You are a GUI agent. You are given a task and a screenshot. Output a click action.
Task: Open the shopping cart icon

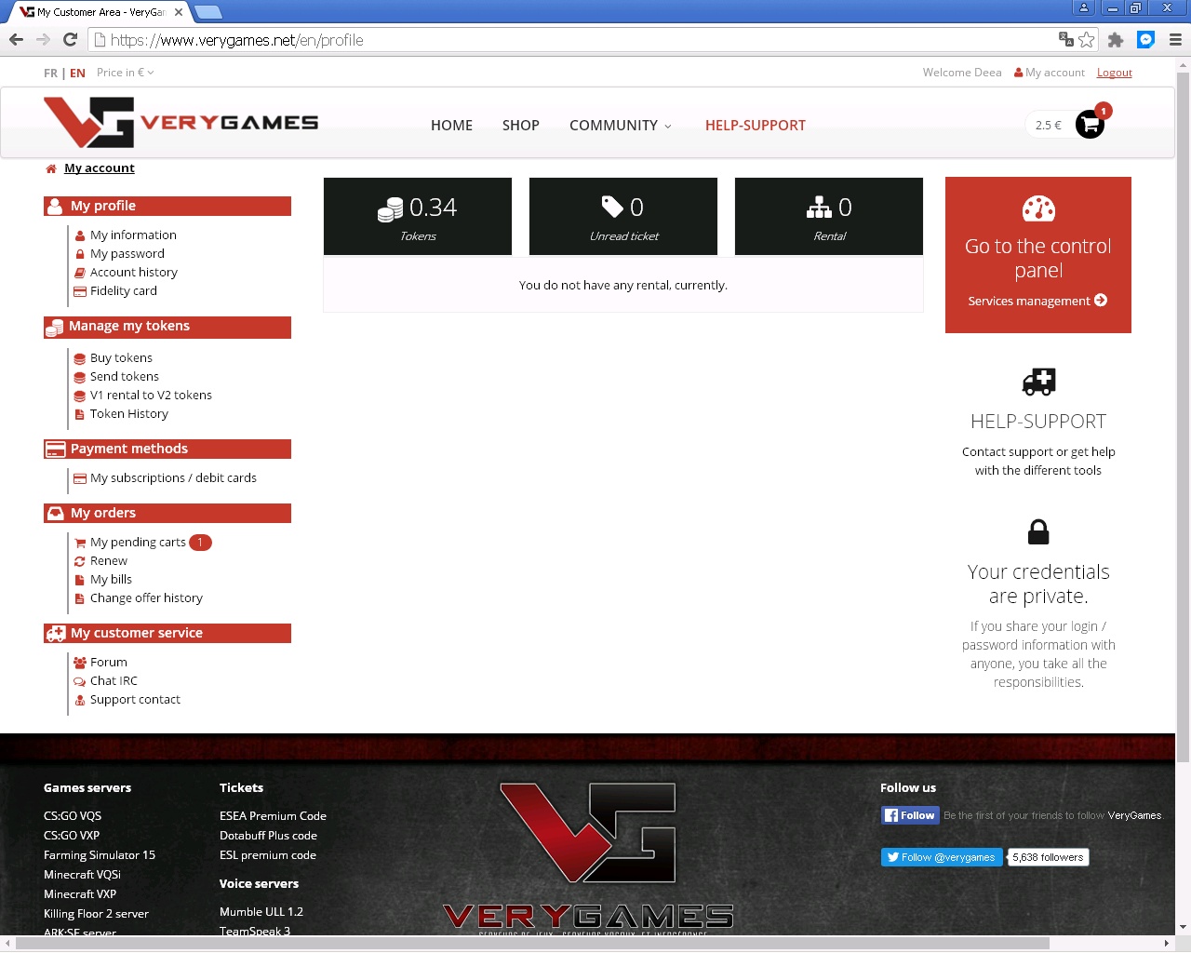coord(1090,125)
